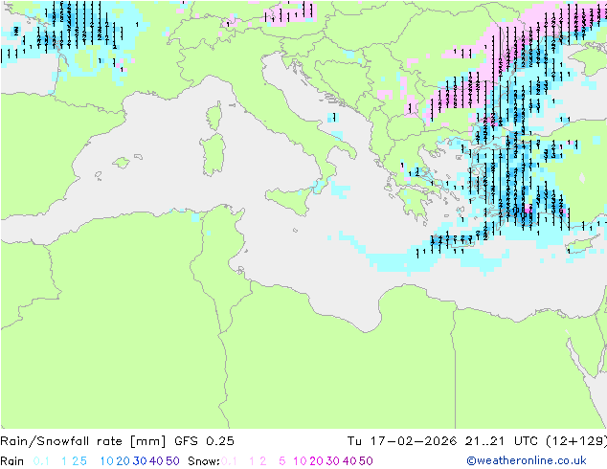
Task: Click the island of Sardinia on map
Action: (213, 155)
